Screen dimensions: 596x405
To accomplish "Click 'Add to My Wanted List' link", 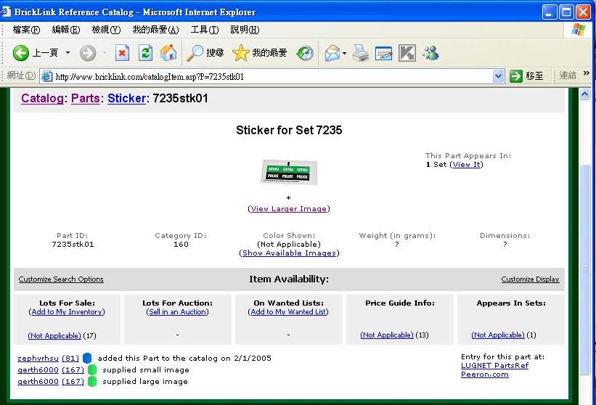I will click(x=288, y=312).
